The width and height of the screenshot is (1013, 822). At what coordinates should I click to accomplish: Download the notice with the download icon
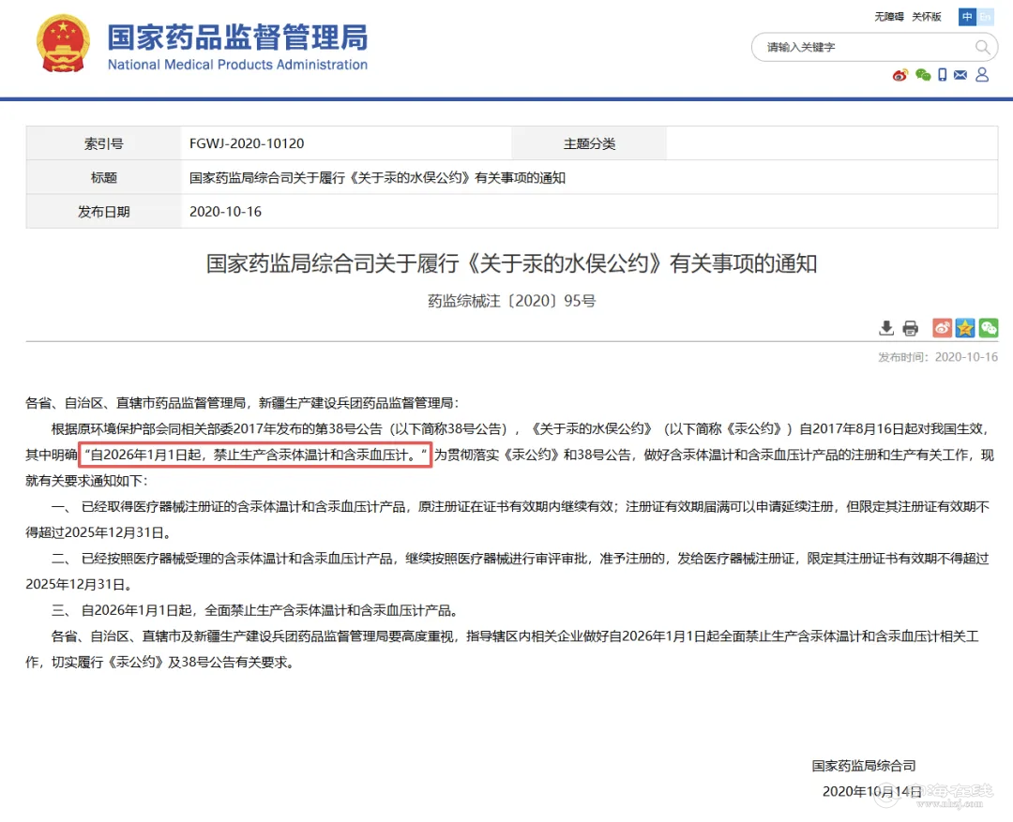[x=885, y=328]
